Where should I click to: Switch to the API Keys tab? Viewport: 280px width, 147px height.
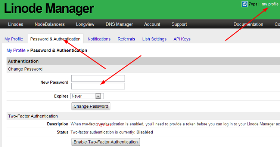tap(182, 39)
